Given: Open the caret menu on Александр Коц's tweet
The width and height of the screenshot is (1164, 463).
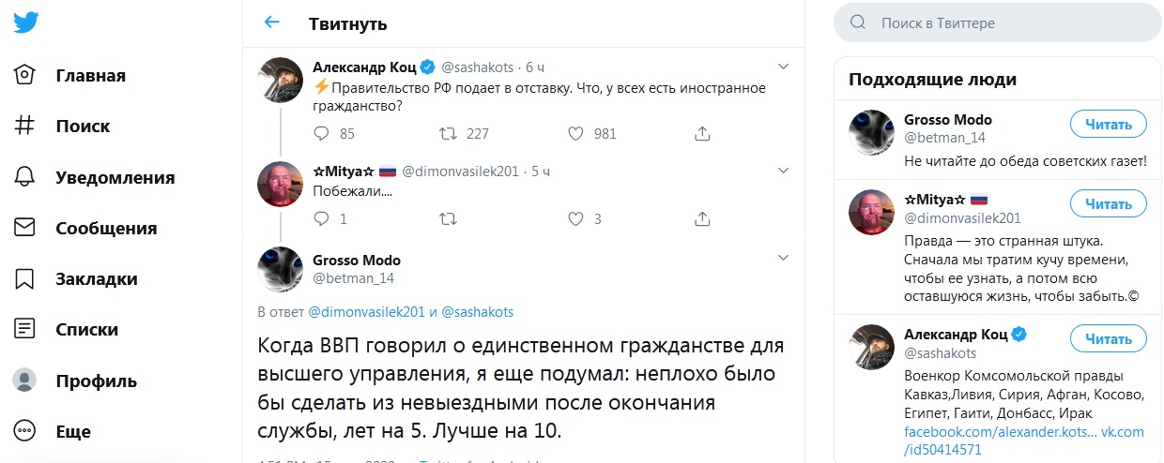Looking at the screenshot, I should (784, 67).
